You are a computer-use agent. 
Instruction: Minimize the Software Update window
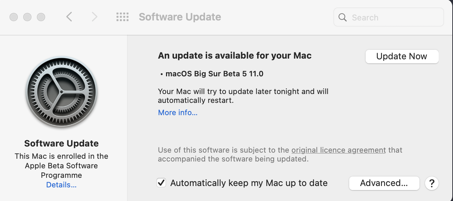click(x=27, y=17)
